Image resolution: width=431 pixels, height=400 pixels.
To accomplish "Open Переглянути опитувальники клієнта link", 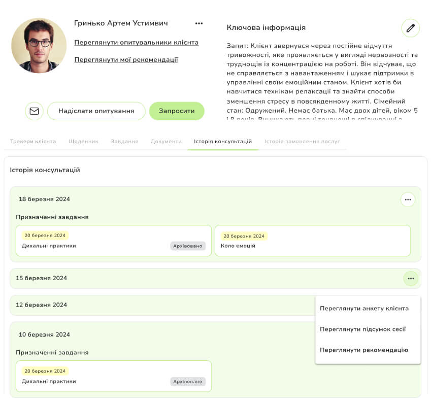I will (136, 43).
